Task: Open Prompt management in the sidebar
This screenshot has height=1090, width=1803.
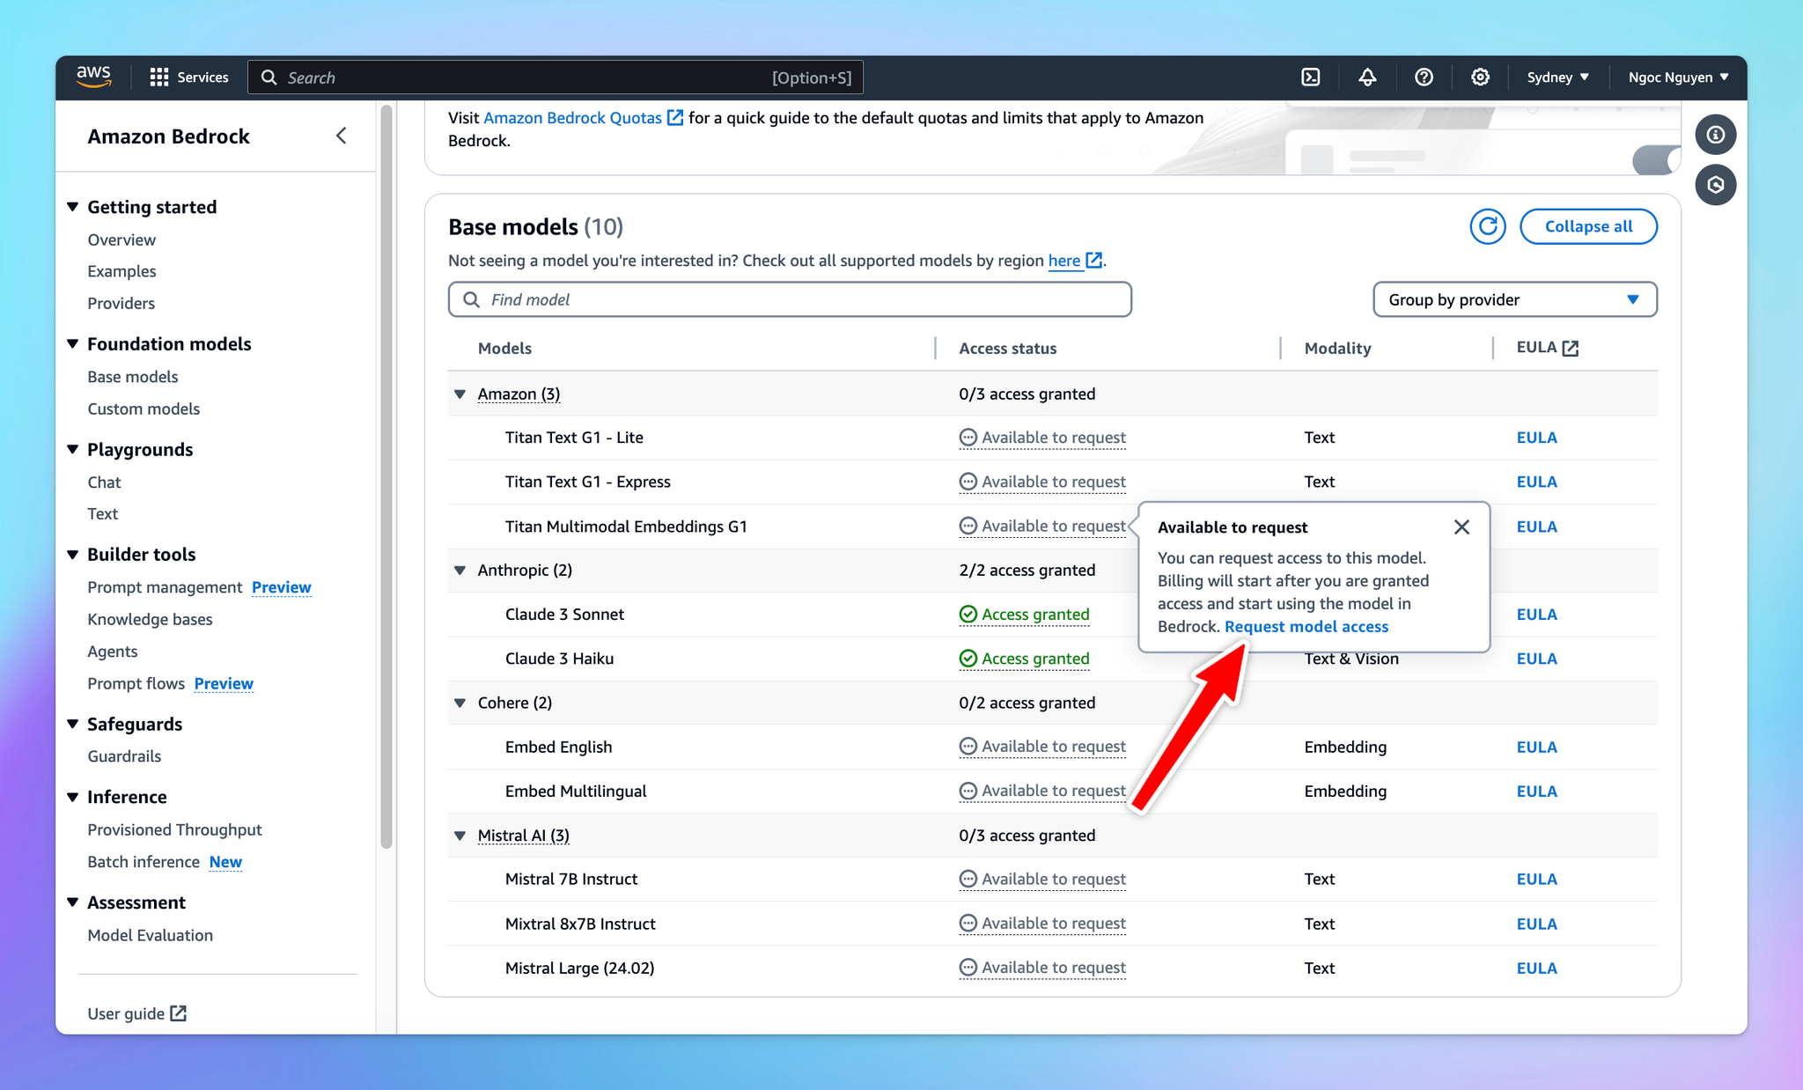Action: [165, 587]
